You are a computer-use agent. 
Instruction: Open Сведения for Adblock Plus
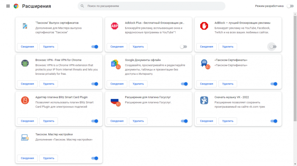coord(117,46)
